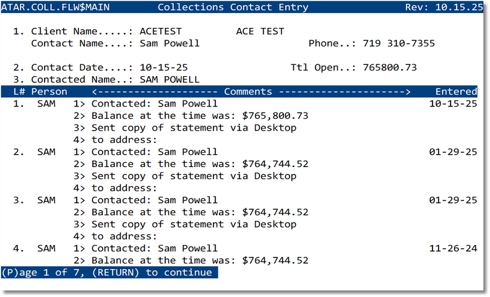Click the Comments column header
The width and height of the screenshot is (490, 297).
(247, 92)
